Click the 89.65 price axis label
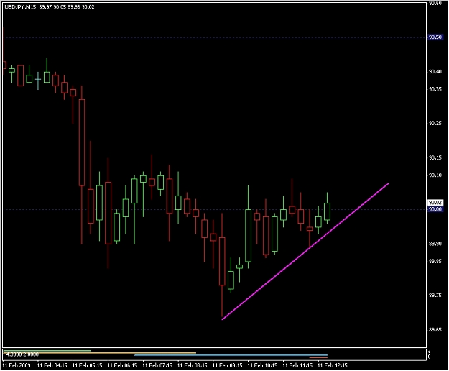This screenshot has width=449, height=371. 435,330
